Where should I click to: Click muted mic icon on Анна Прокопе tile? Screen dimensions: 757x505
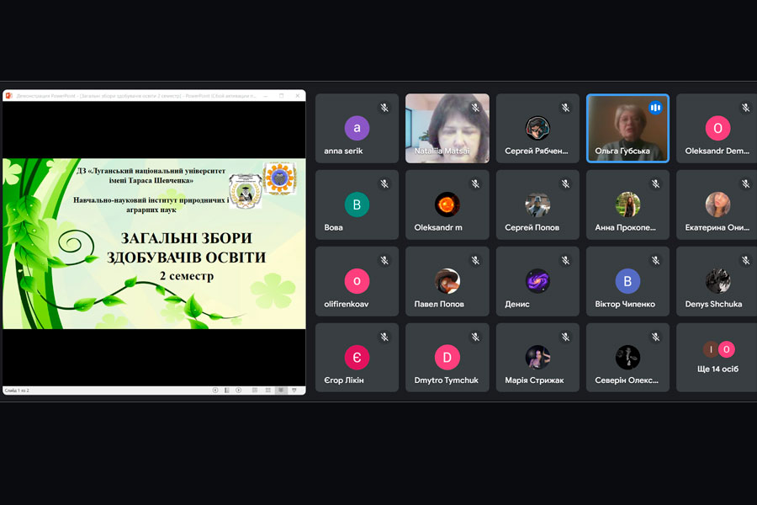coord(655,183)
